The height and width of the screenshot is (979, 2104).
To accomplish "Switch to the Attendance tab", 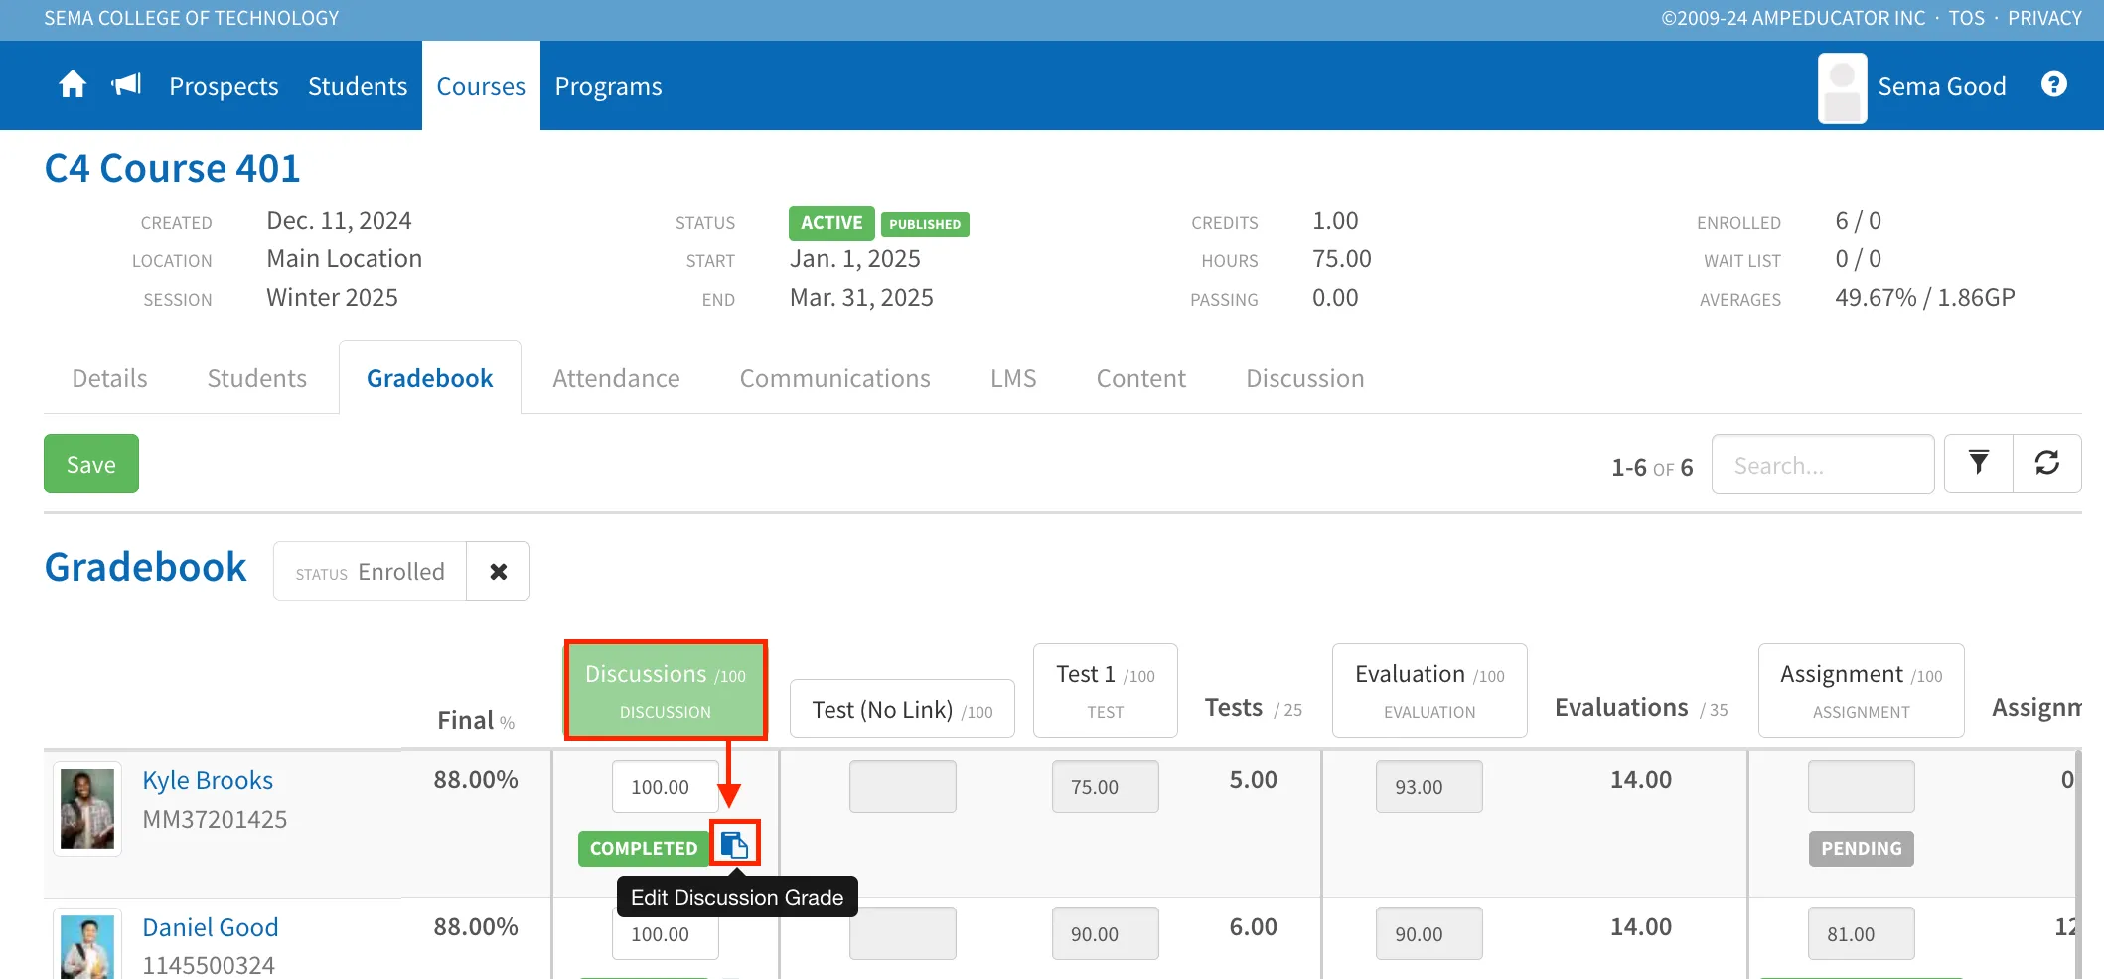I will tap(616, 378).
